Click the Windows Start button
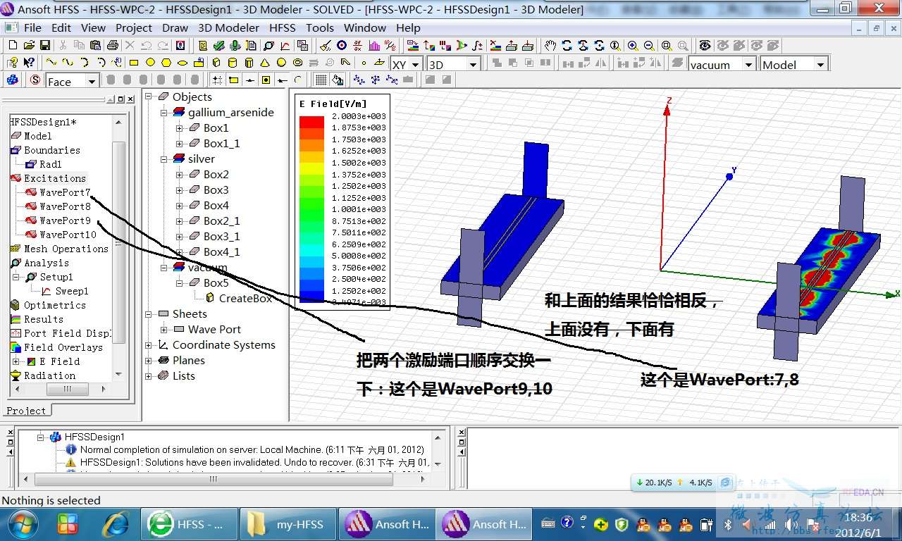The height and width of the screenshot is (541, 902). pos(23,524)
